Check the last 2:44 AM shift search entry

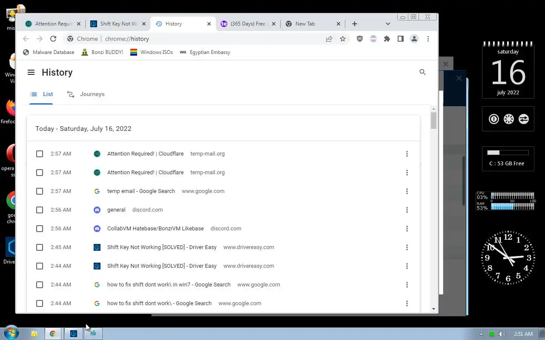pyautogui.click(x=40, y=303)
